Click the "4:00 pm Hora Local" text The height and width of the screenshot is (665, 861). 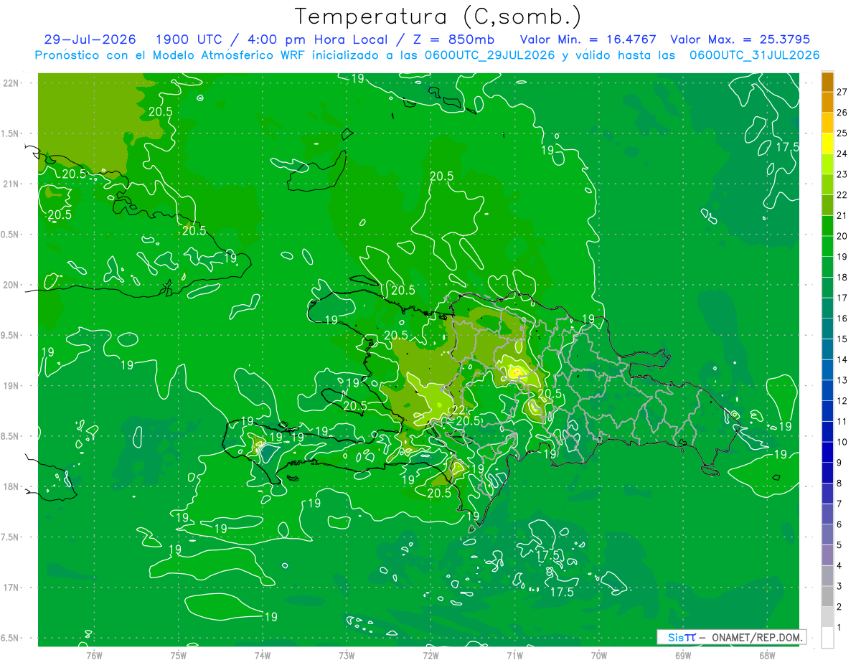316,39
